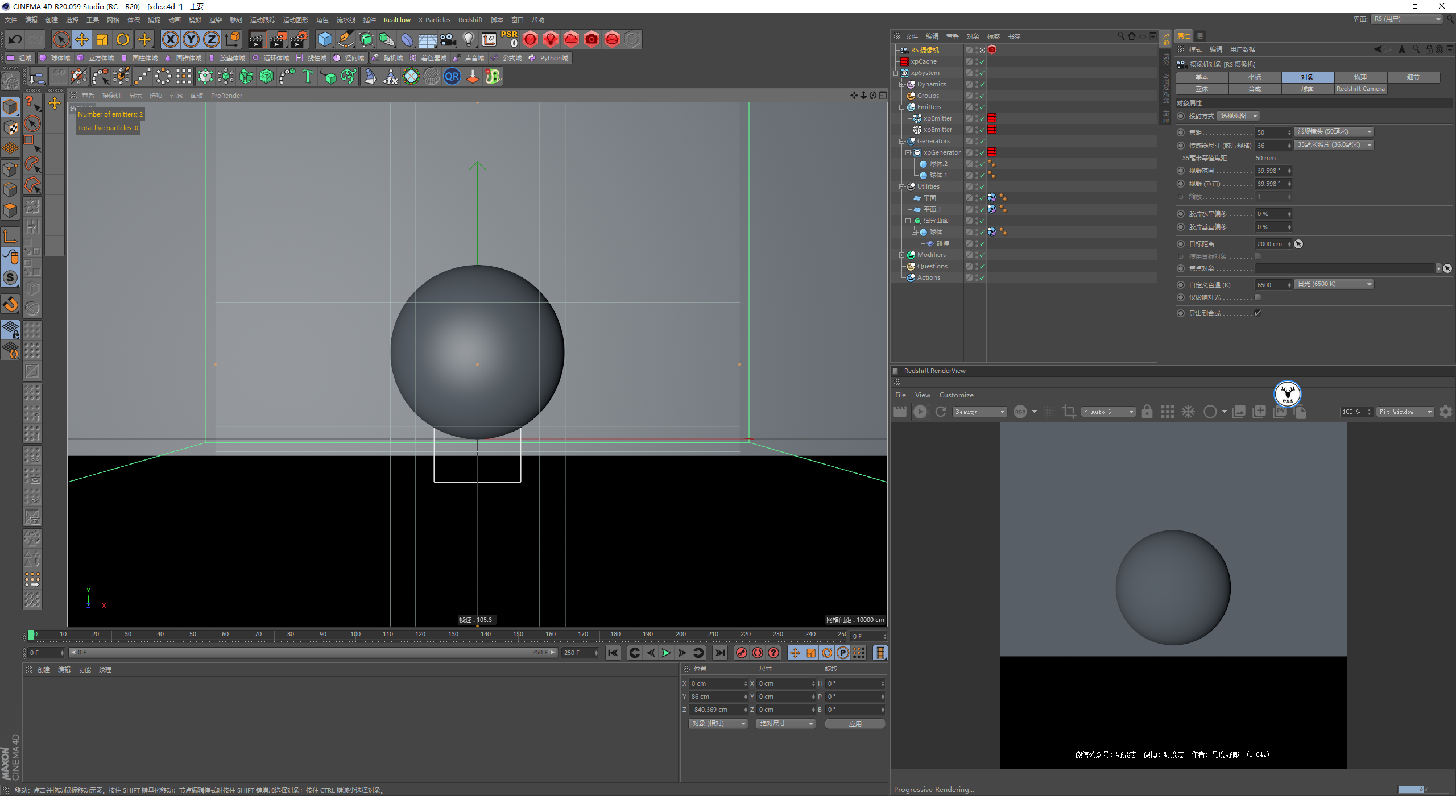1456x796 pixels.
Task: Click the RenderView crop region icon
Action: [1069, 412]
